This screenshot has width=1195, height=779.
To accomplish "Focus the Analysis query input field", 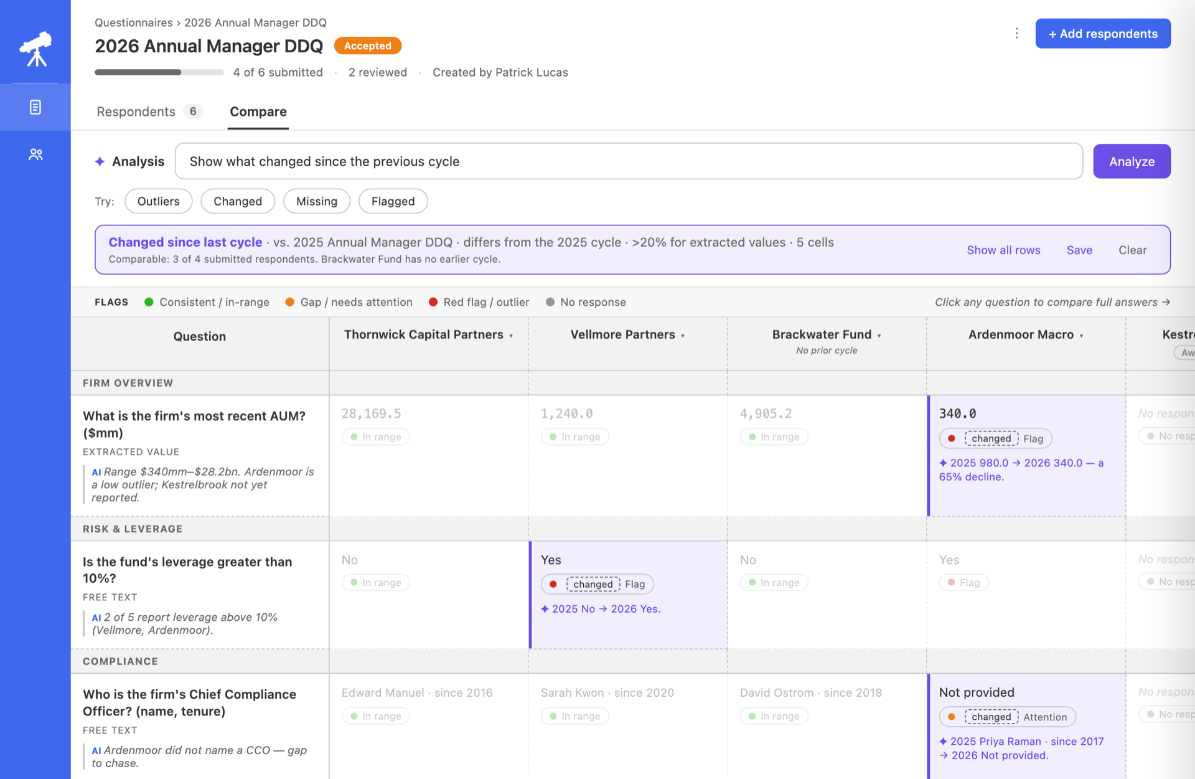I will (629, 161).
